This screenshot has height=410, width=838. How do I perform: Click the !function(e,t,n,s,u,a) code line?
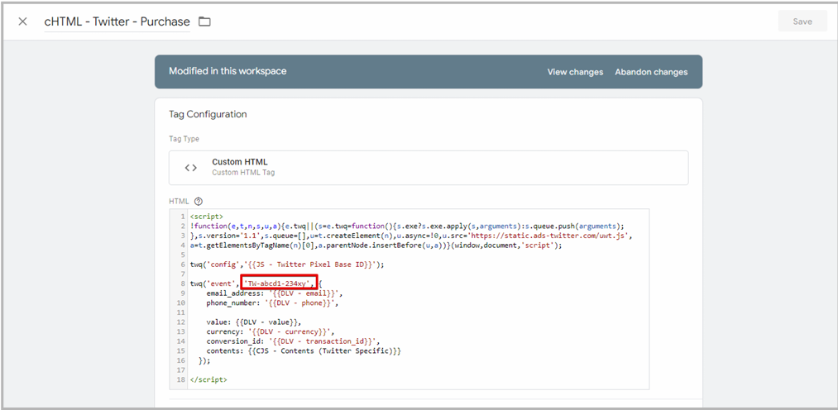click(407, 226)
